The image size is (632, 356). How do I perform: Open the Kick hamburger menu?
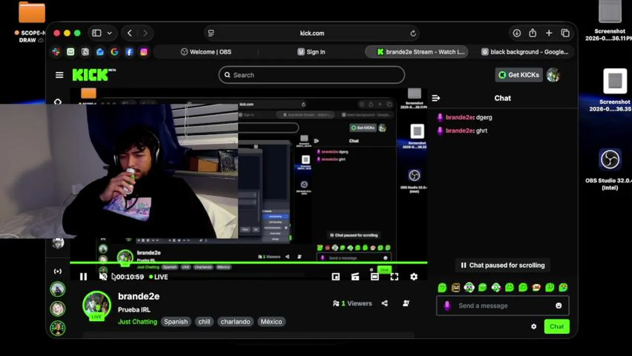[x=59, y=75]
